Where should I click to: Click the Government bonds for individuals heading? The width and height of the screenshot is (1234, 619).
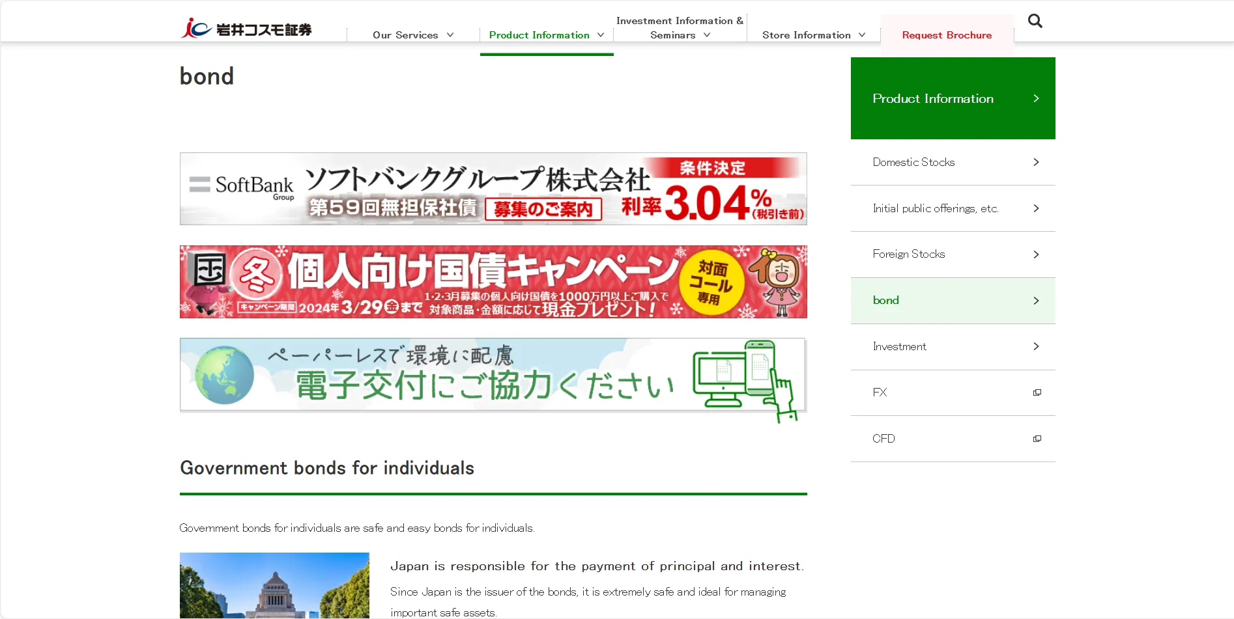pos(327,468)
